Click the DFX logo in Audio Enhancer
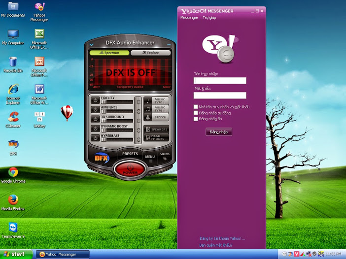 (x=102, y=158)
